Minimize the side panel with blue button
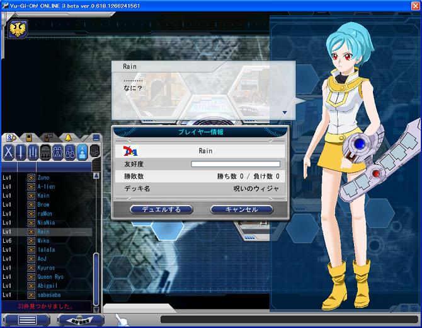The height and width of the screenshot is (328, 422). (x=96, y=138)
